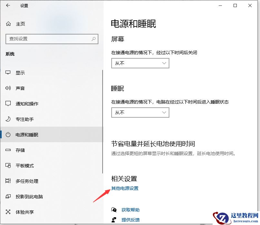The width and height of the screenshot is (260, 225).
Task: Click the 系统 section heading
Action: click(10, 54)
